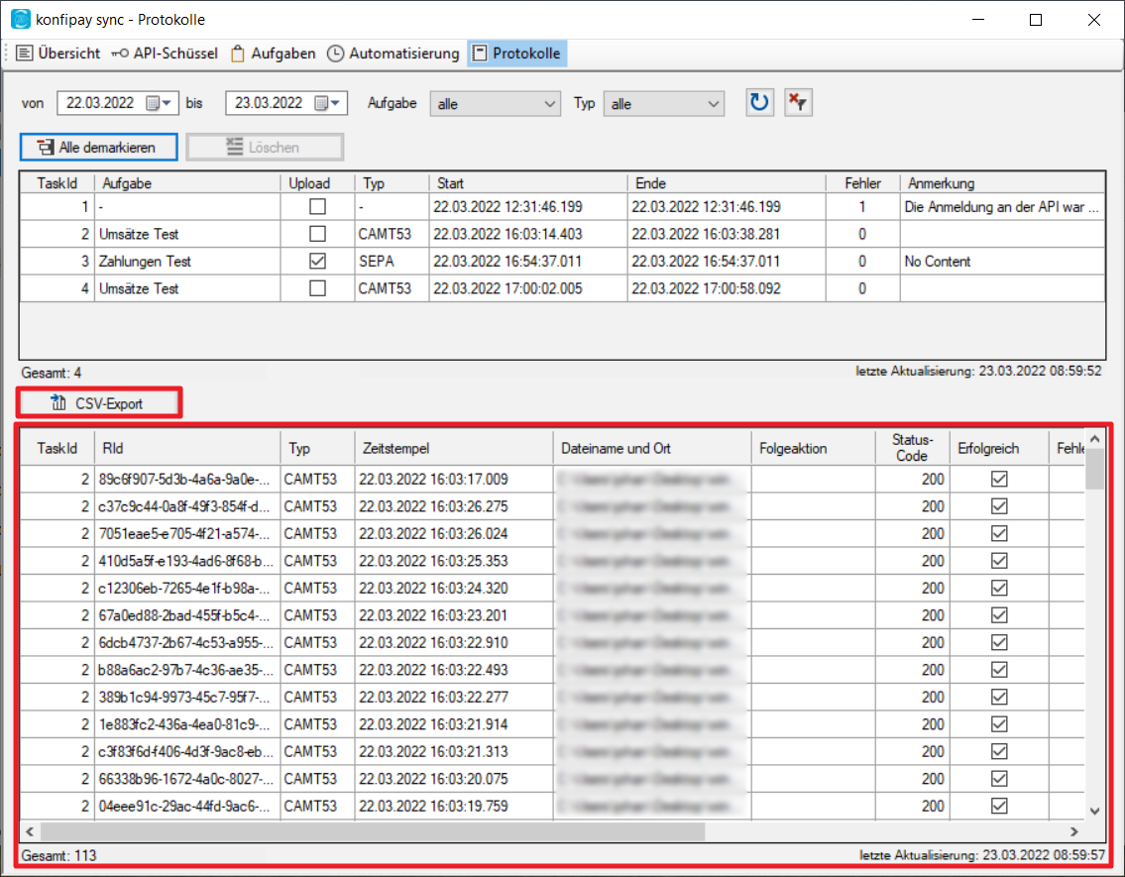This screenshot has height=877, width=1125.
Task: Open the API-Schlüssel key tab
Action: pos(165,54)
